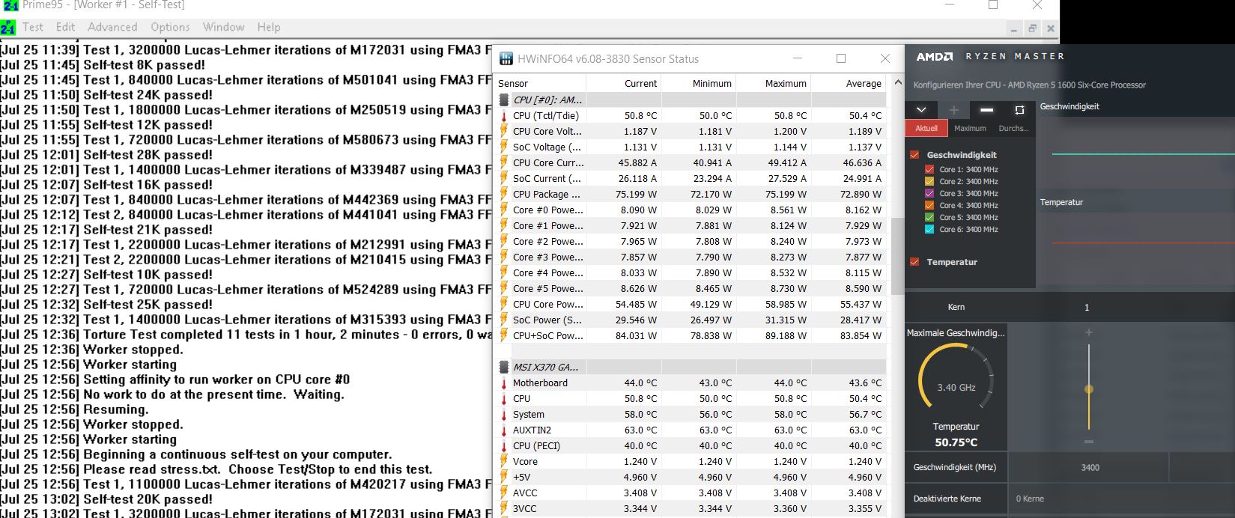
Task: Click the lightning icon beside +5V
Action: (x=504, y=477)
